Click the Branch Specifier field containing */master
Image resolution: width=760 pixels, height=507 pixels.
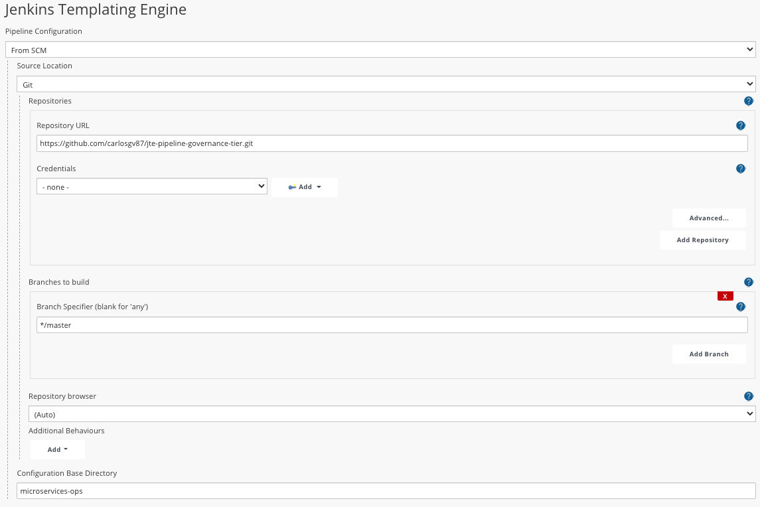coord(392,325)
